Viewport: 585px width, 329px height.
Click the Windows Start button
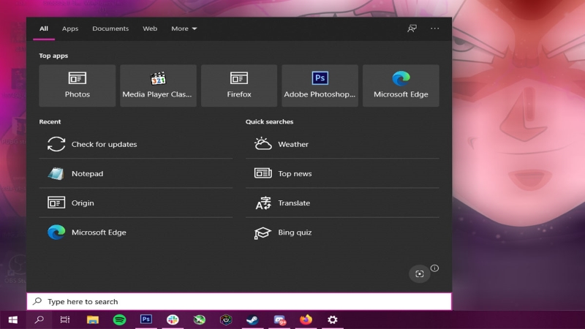[x=13, y=319]
